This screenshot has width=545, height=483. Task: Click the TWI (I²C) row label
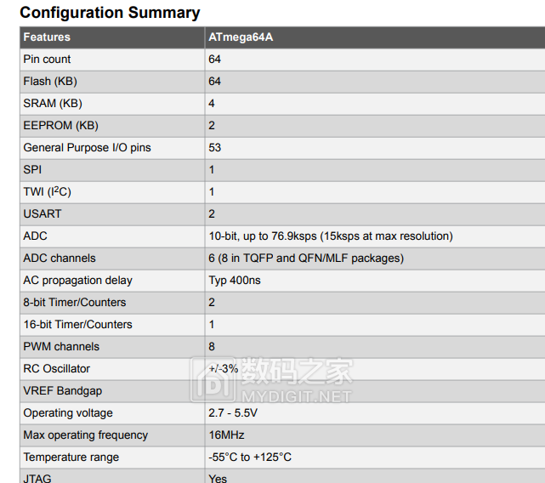click(47, 192)
